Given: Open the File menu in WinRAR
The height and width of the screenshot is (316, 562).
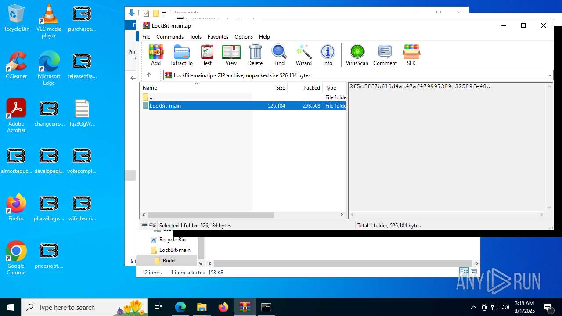Looking at the screenshot, I should click(x=146, y=37).
